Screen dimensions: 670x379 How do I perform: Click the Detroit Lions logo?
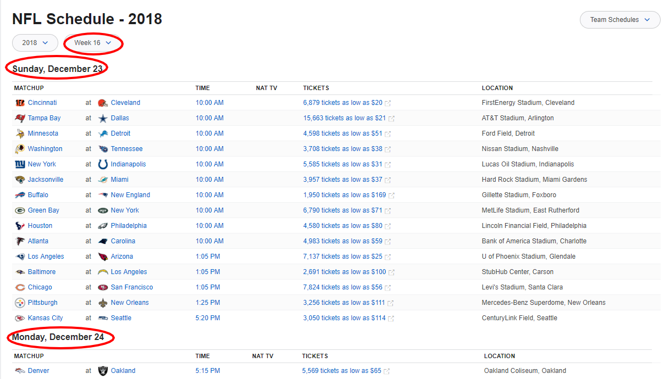coord(103,133)
